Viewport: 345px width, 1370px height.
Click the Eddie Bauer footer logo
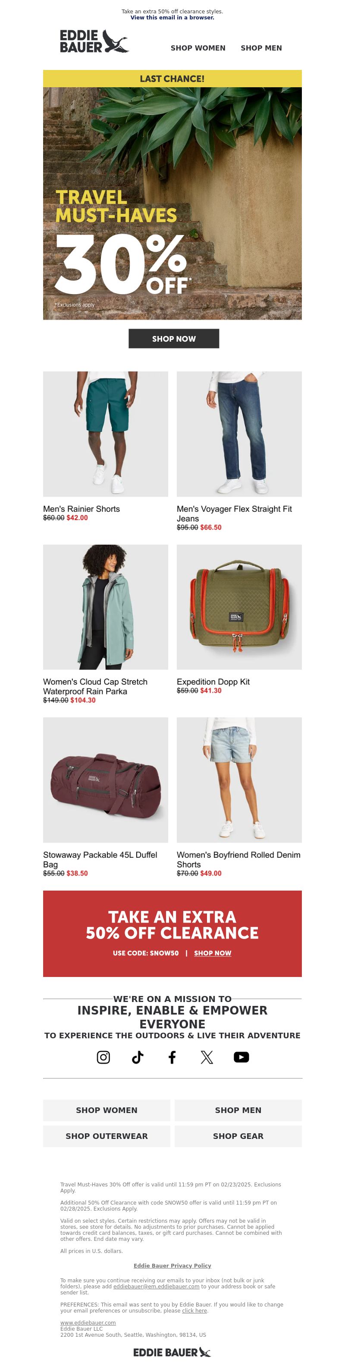click(172, 1352)
